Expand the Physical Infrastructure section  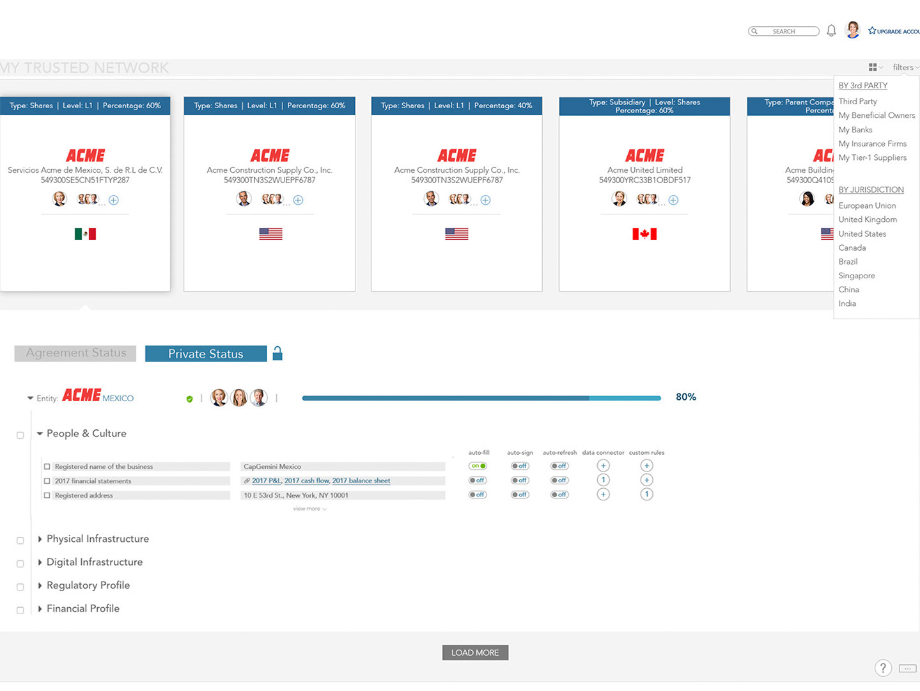pos(40,539)
